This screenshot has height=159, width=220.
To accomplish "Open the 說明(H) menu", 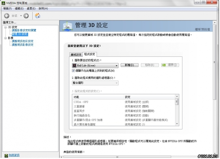I will pyautogui.click(x=43, y=9).
